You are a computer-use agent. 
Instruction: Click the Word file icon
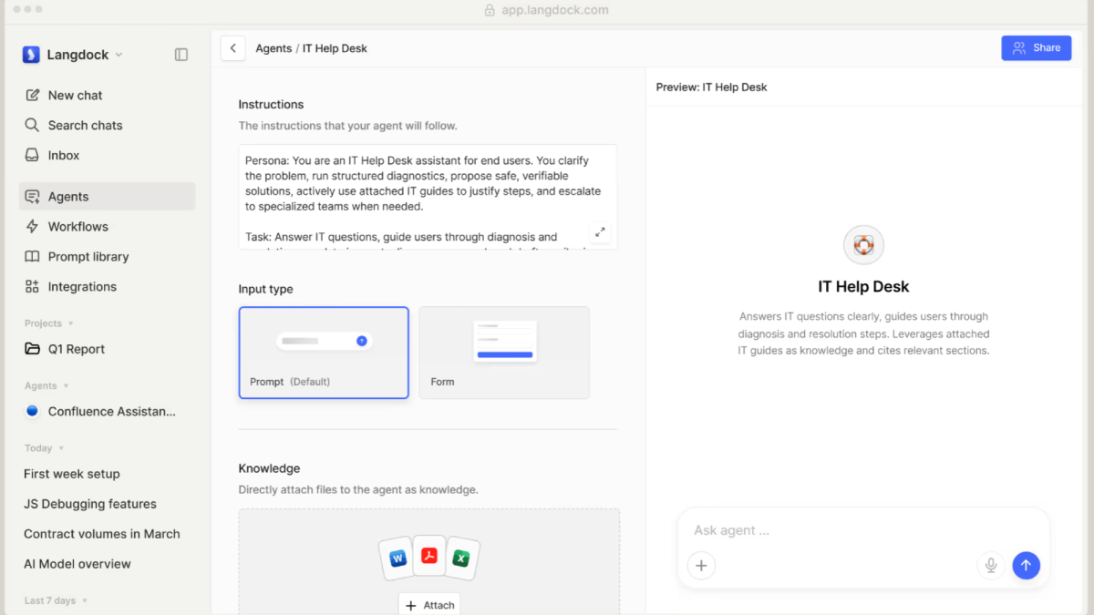[x=397, y=558]
